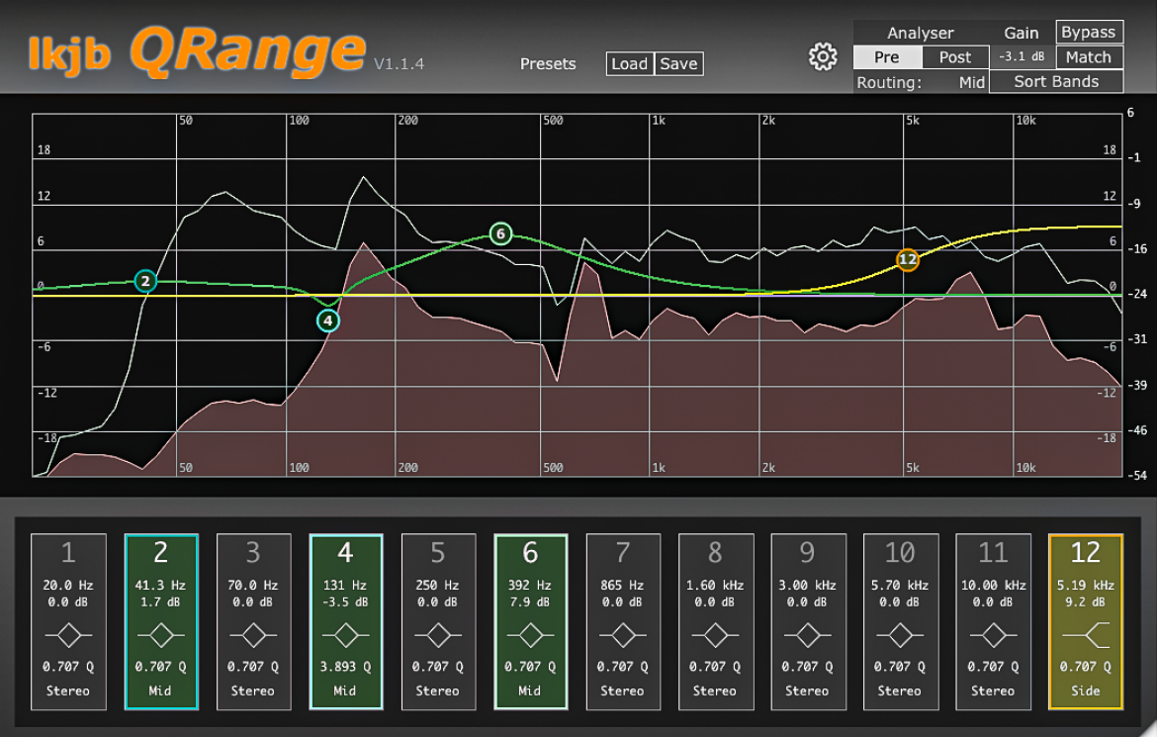The image size is (1157, 737).
Task: Click the filter shape icon of band 4
Action: [345, 635]
